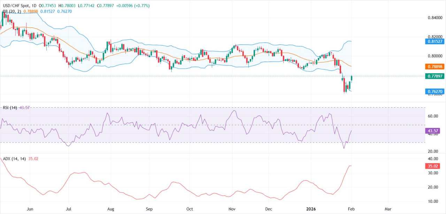Select the latest green candle on chart
The height and width of the screenshot is (214, 446).
pos(352,78)
